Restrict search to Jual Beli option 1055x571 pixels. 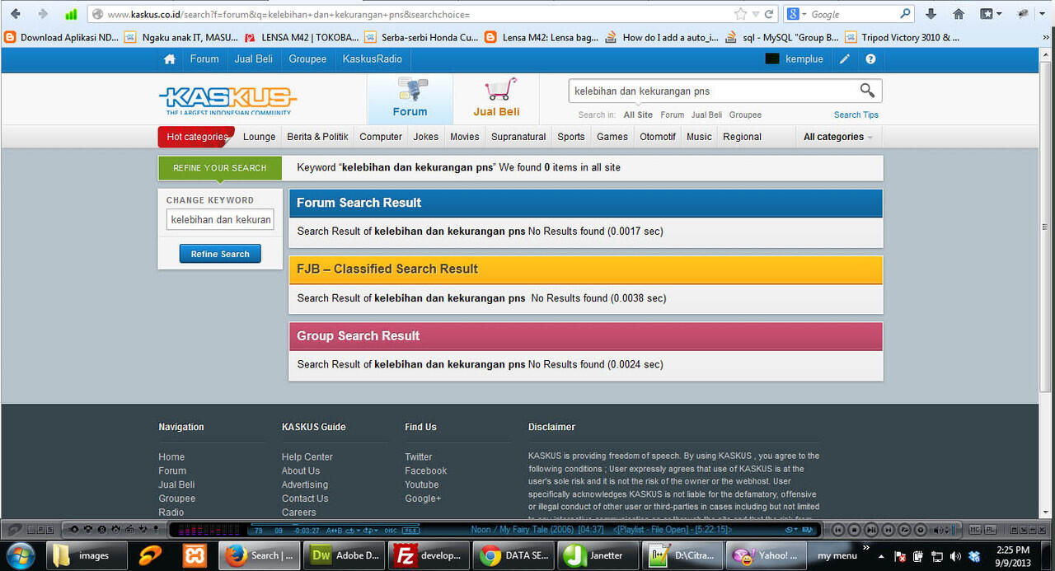pos(707,115)
